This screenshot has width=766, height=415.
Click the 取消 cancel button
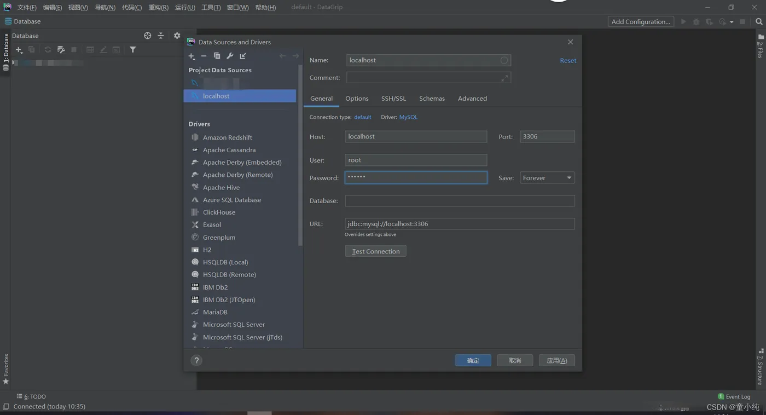[x=515, y=360]
